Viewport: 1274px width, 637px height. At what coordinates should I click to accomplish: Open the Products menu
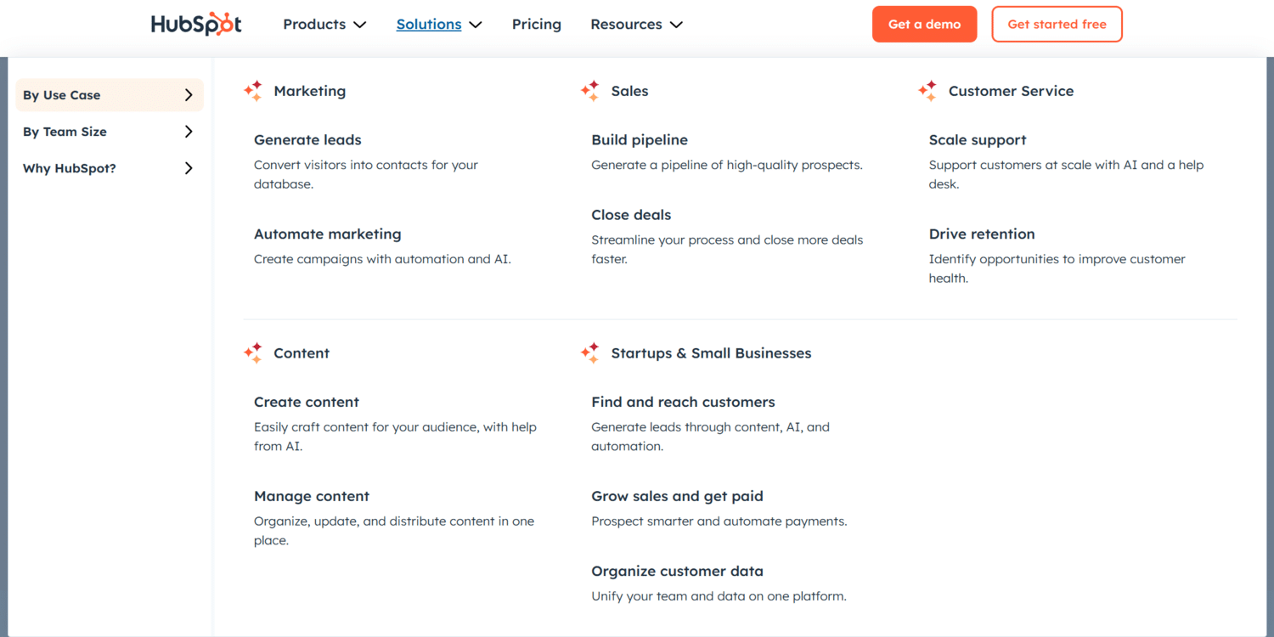(x=314, y=25)
